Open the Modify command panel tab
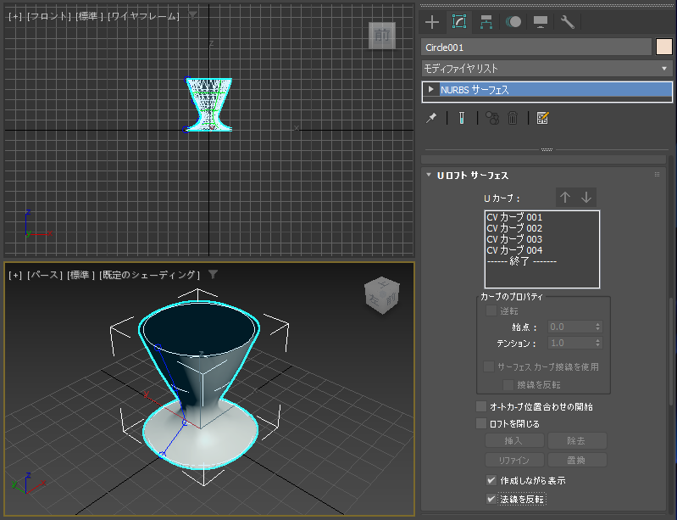Image resolution: width=677 pixels, height=520 pixels. tap(458, 22)
